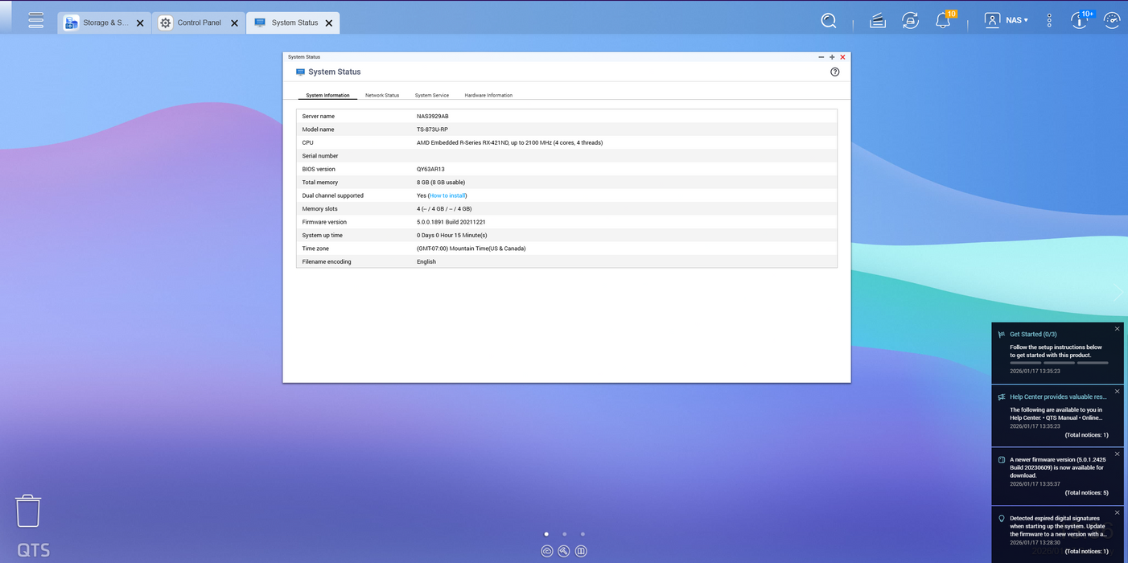Click the Get Started progress bar

pyautogui.click(x=1059, y=363)
